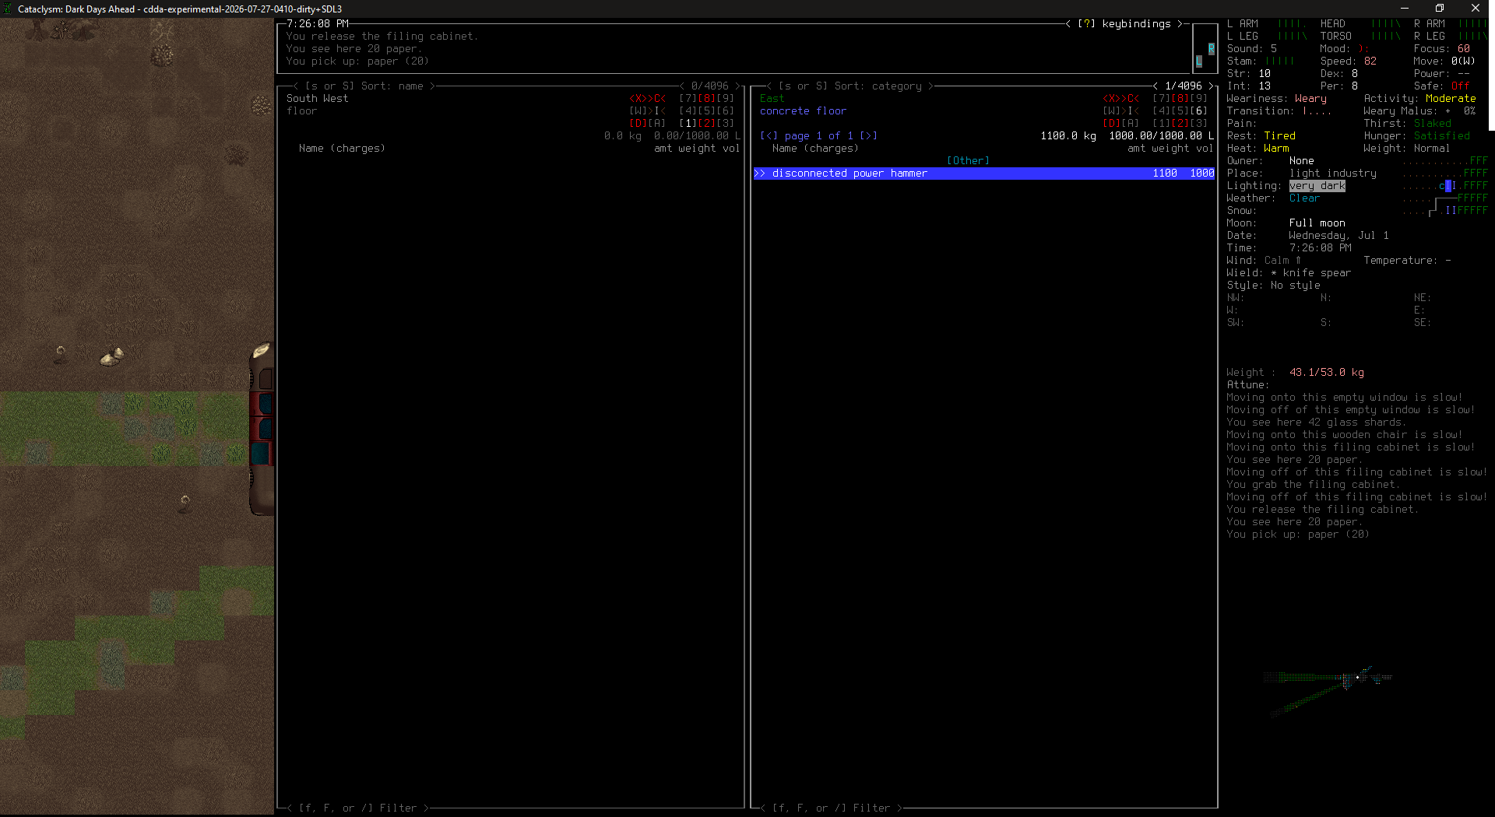Select location [2] in East pane
The width and height of the screenshot is (1495, 817).
click(1180, 124)
